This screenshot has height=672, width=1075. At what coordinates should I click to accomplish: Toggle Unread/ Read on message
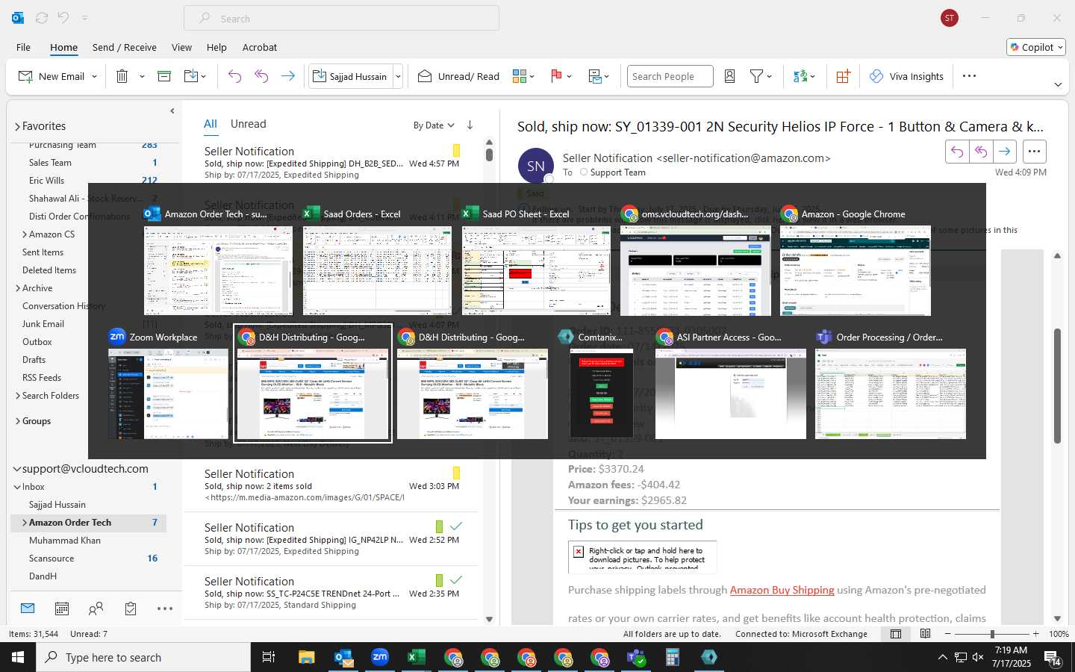click(x=458, y=76)
